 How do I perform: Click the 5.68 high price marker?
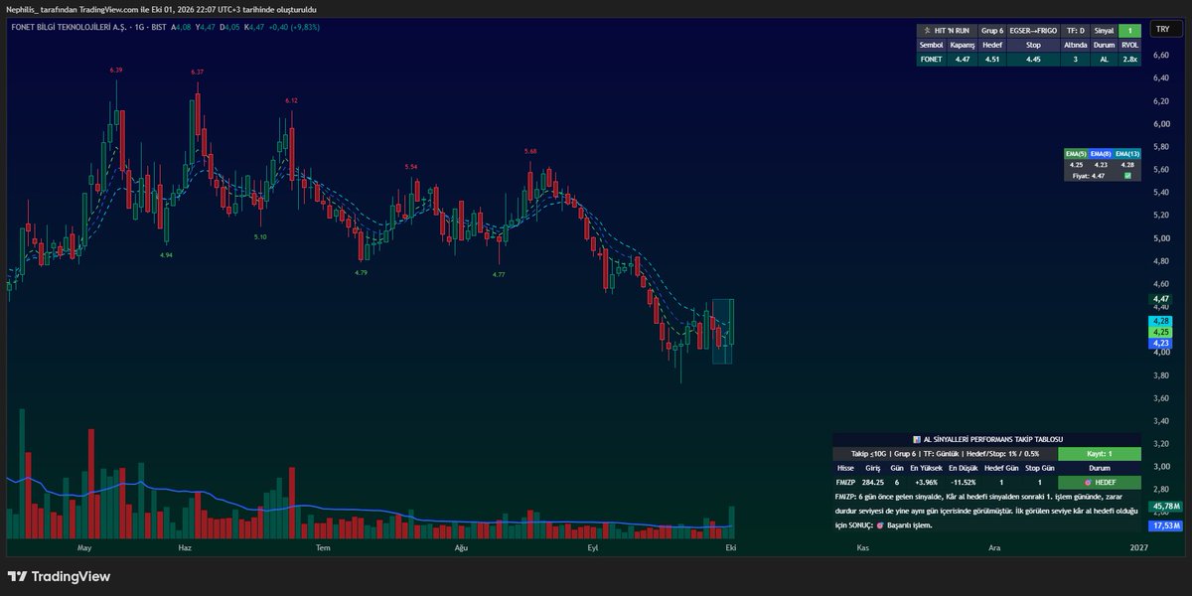pyautogui.click(x=531, y=151)
